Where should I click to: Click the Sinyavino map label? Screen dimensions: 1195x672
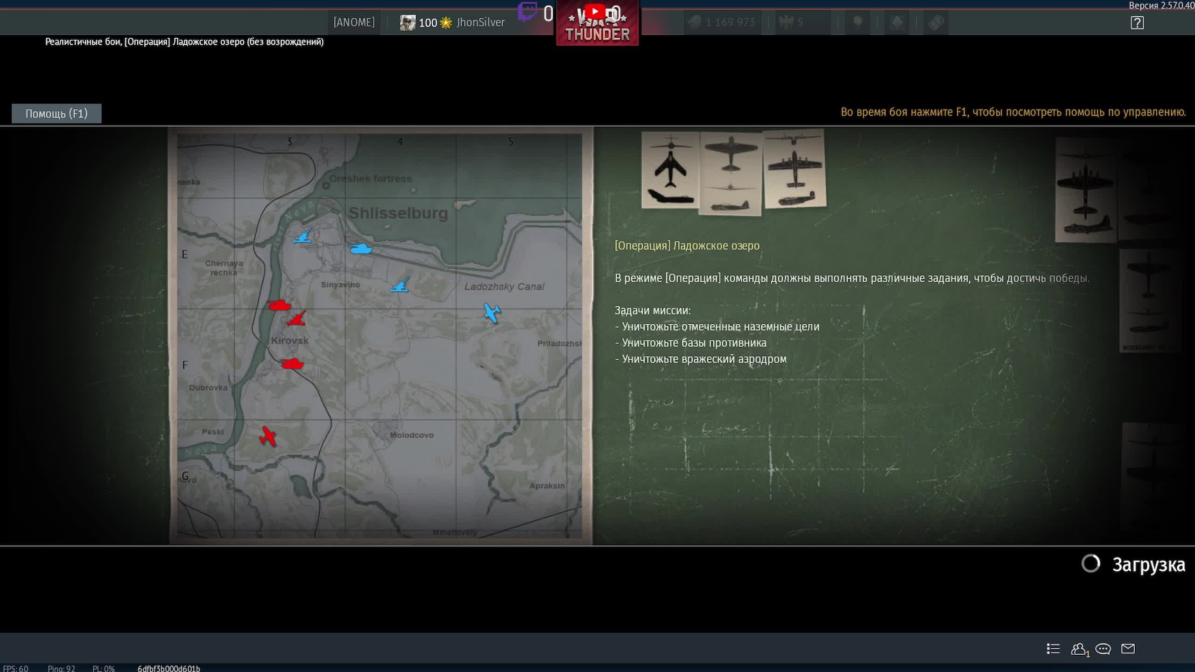pyautogui.click(x=340, y=285)
